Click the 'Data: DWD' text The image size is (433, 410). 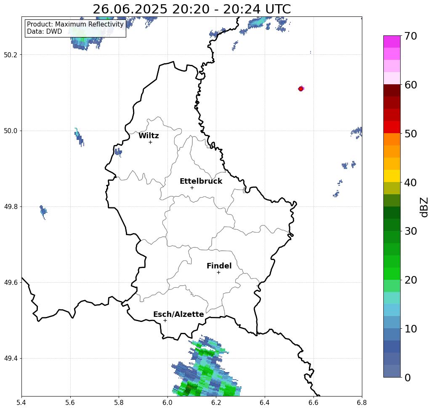pos(45,32)
